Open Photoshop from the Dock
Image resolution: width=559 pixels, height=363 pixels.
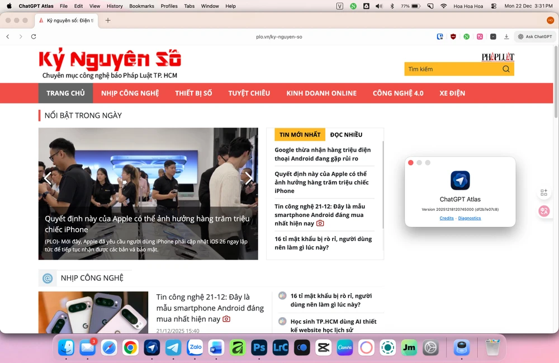pos(259,347)
